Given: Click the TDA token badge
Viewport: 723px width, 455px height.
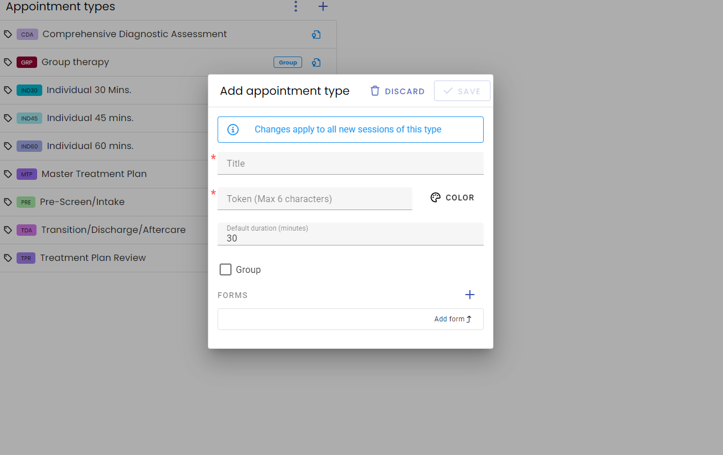Looking at the screenshot, I should 26,230.
